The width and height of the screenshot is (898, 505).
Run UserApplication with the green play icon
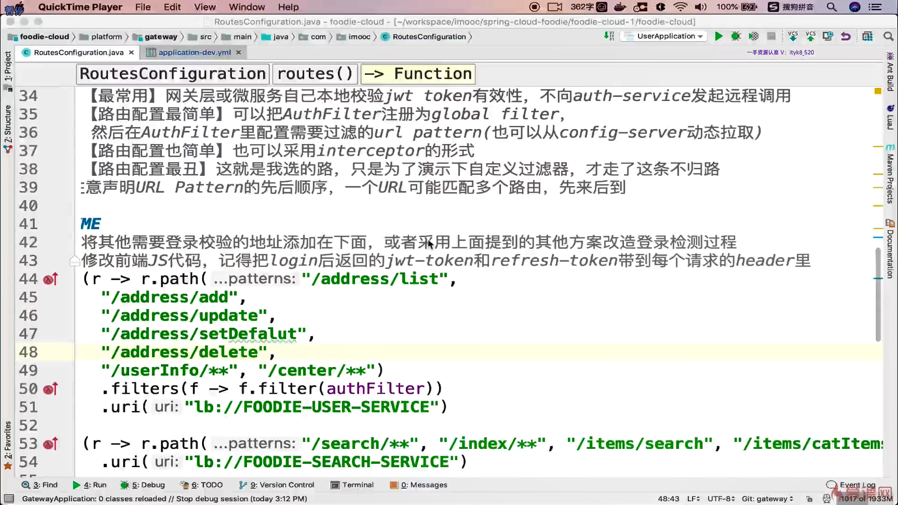(718, 36)
